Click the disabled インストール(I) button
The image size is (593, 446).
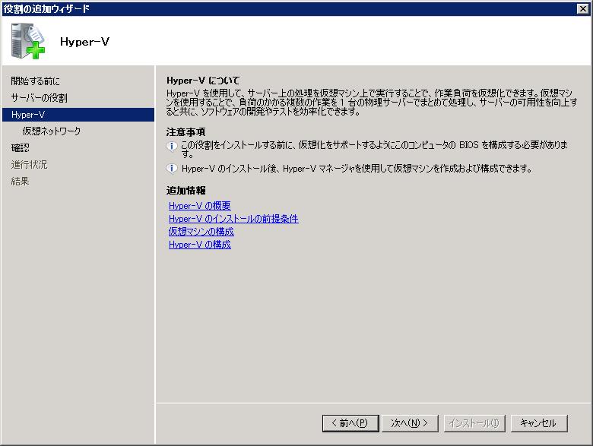coord(474,423)
